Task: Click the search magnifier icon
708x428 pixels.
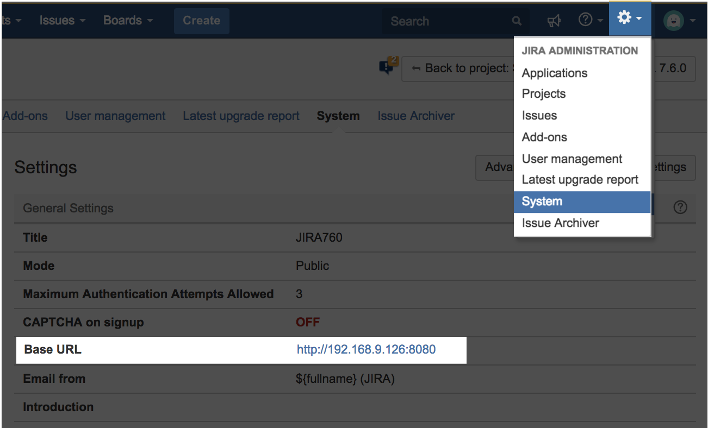Action: click(516, 21)
